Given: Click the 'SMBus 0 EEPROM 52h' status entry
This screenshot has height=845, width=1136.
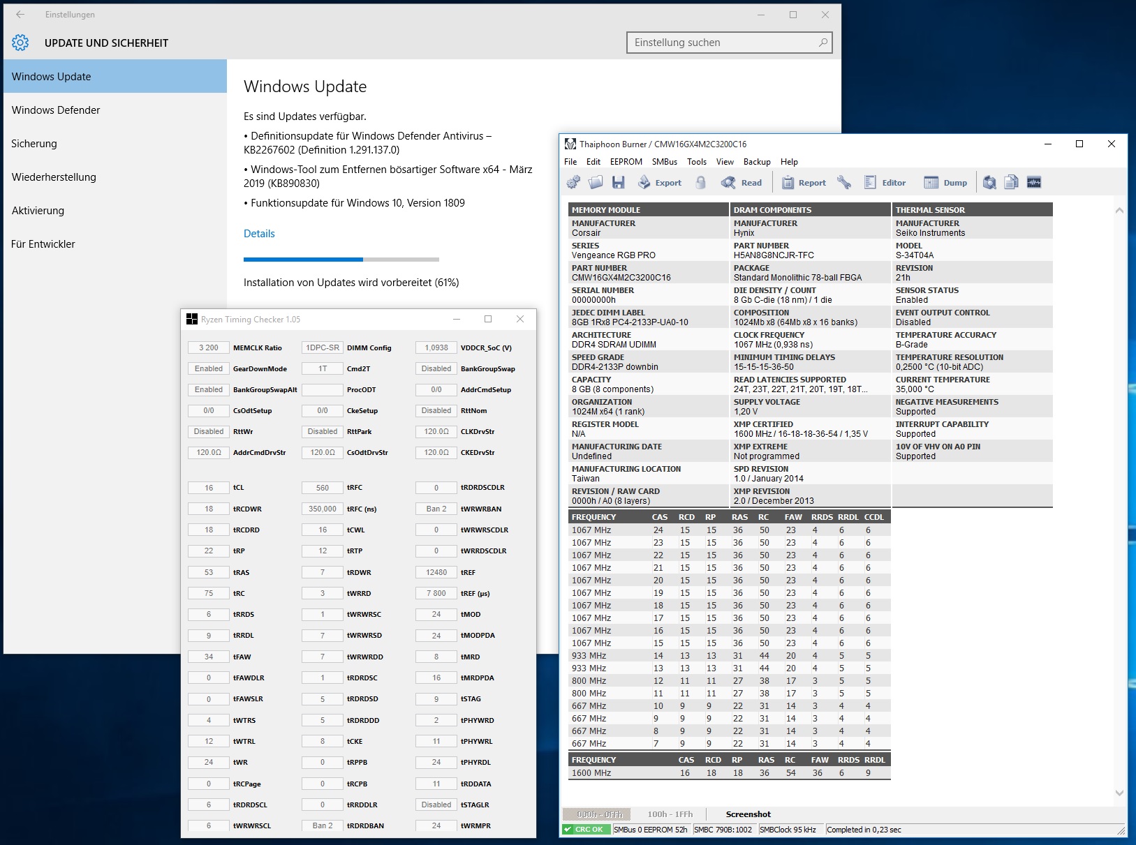Looking at the screenshot, I should [651, 830].
